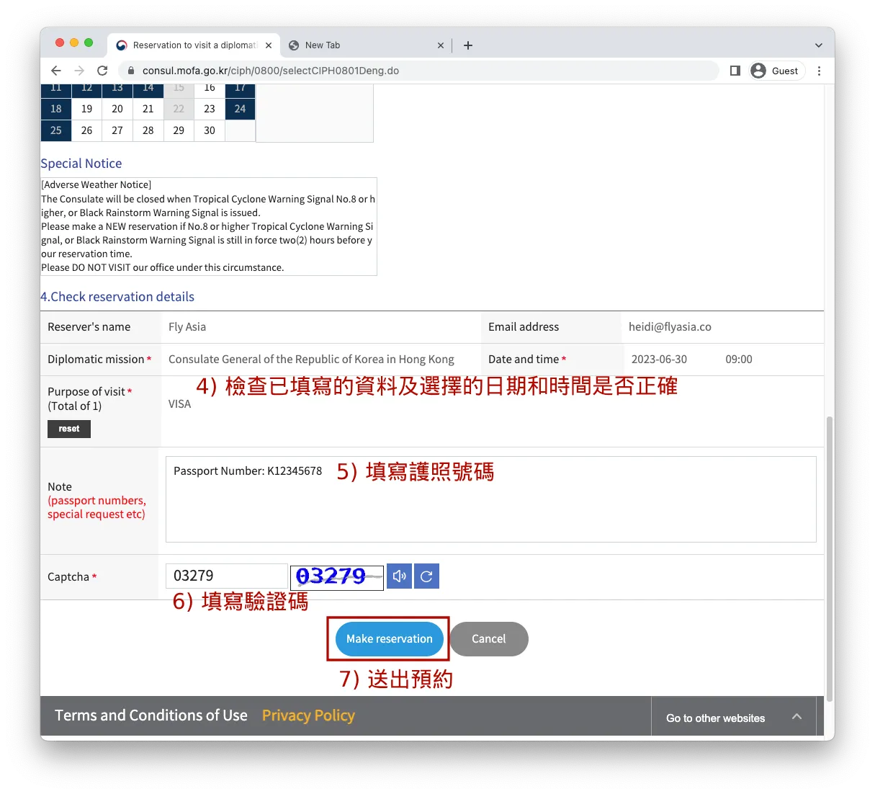The image size is (875, 794).
Task: Click the email heidi@flyasia.co
Action: (670, 327)
